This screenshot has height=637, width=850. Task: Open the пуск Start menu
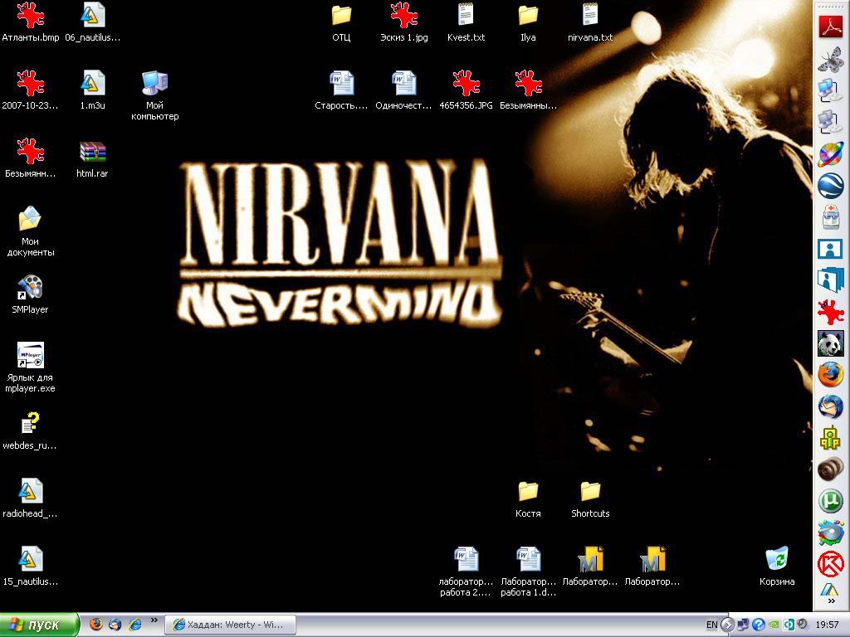[x=39, y=625]
